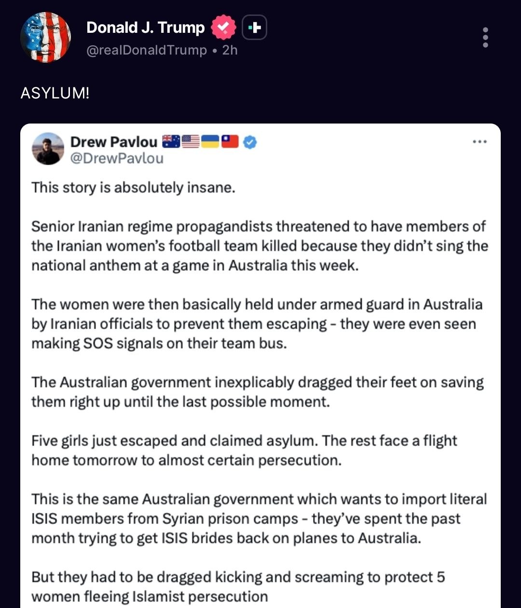Click the Taiwan flag emoji
521x608 pixels.
[230, 142]
